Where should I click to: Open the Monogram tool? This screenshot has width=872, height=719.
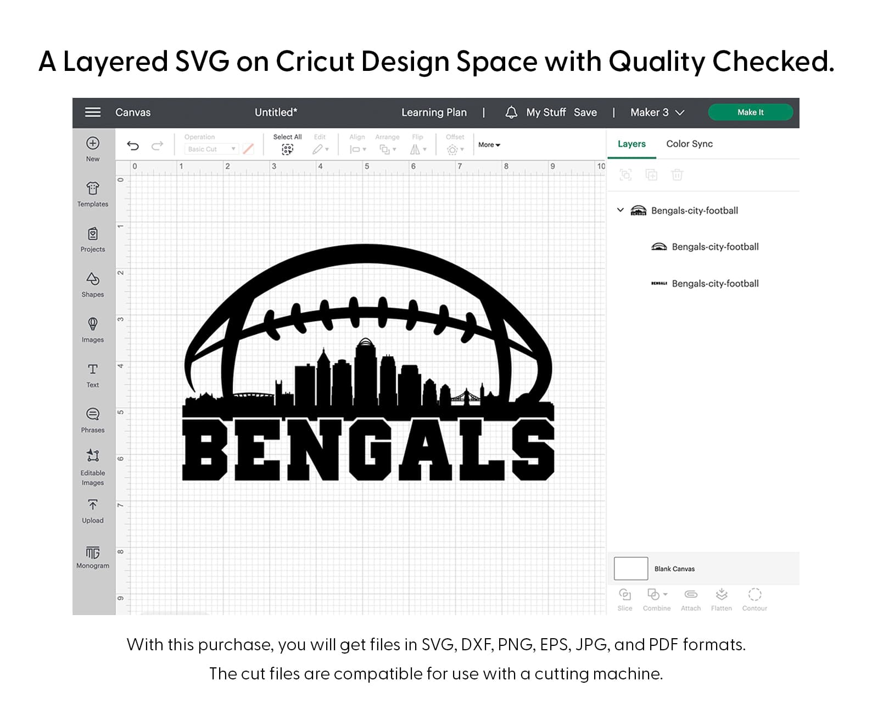[92, 552]
